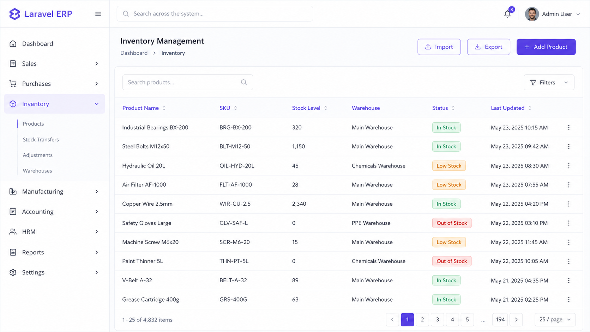Go to pagination page 4
The height and width of the screenshot is (332, 590).
[452, 319]
